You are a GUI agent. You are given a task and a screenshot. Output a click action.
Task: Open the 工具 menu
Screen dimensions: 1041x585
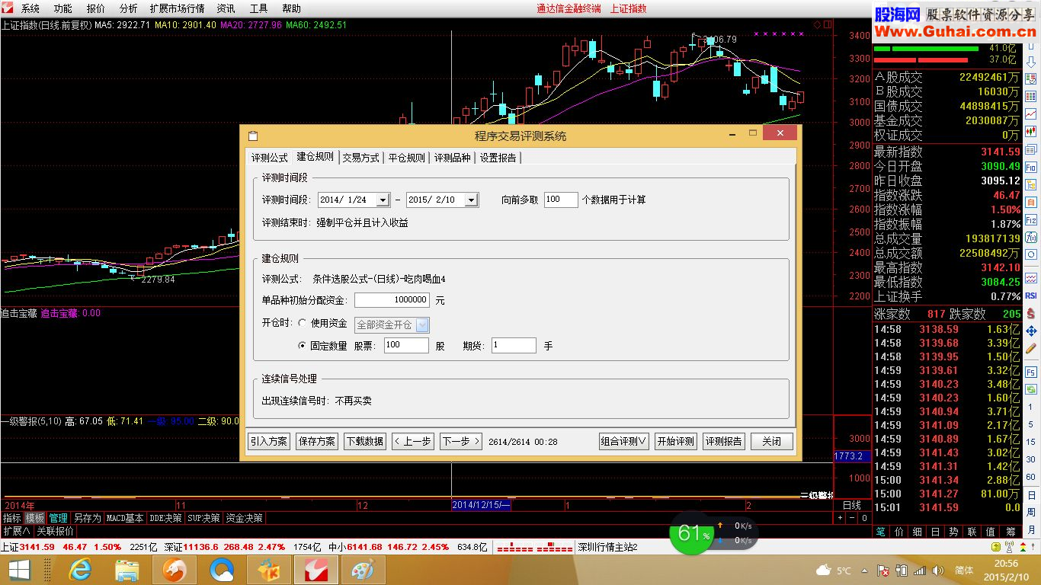coord(258,8)
